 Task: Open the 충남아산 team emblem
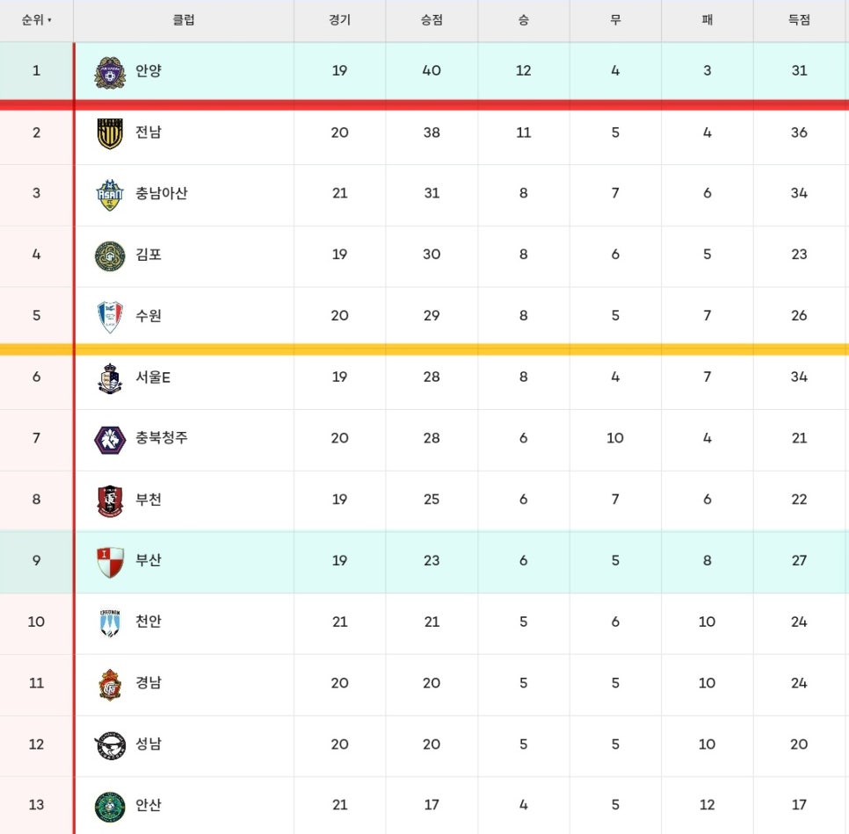pyautogui.click(x=110, y=195)
